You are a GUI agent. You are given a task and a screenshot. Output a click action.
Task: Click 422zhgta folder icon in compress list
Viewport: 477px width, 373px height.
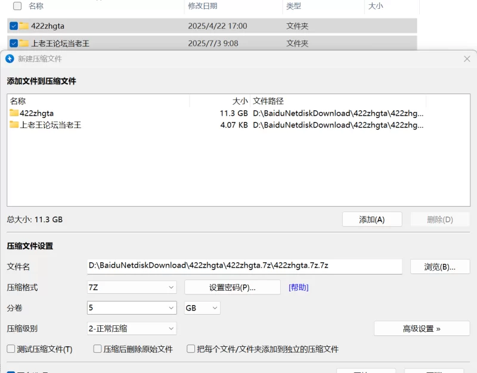pos(14,113)
